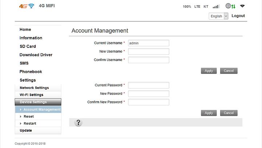Image resolution: width=262 pixels, height=148 pixels.
Task: Open the Update menu item
Action: coord(38,131)
